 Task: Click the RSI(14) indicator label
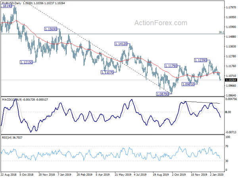[x=6, y=137]
